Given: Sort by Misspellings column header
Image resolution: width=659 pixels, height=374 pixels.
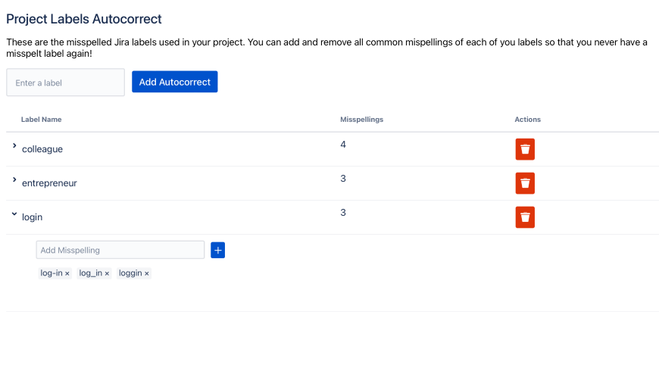Looking at the screenshot, I should 361,120.
